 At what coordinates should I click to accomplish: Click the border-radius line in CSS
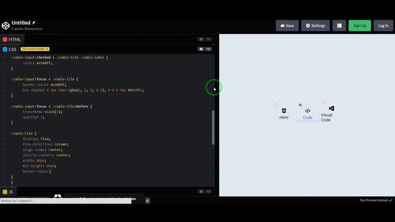tap(36, 171)
